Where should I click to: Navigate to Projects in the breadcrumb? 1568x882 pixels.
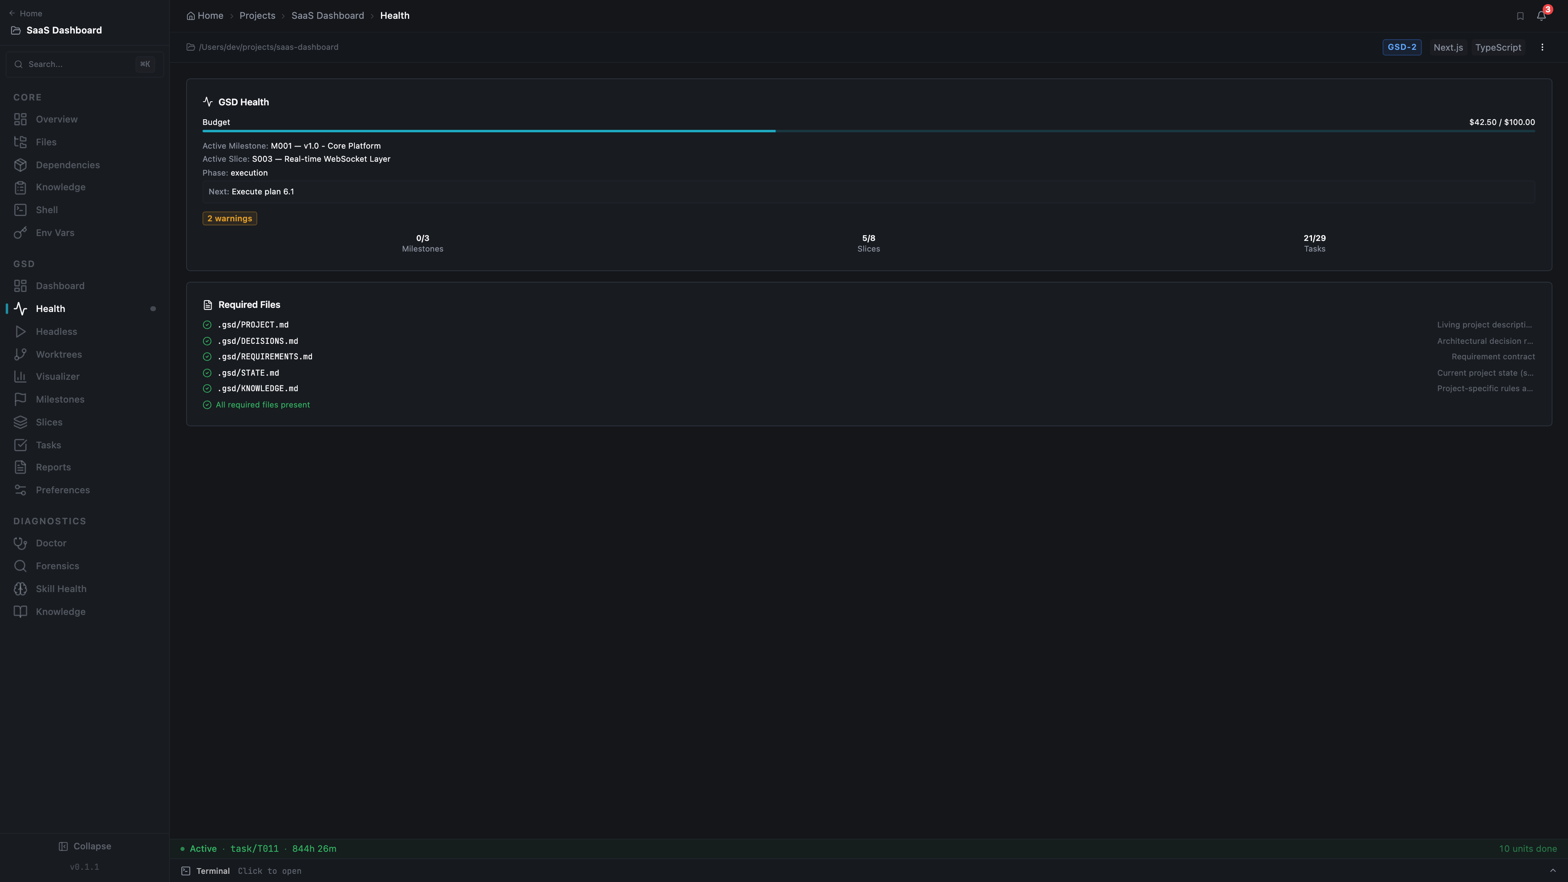point(257,15)
